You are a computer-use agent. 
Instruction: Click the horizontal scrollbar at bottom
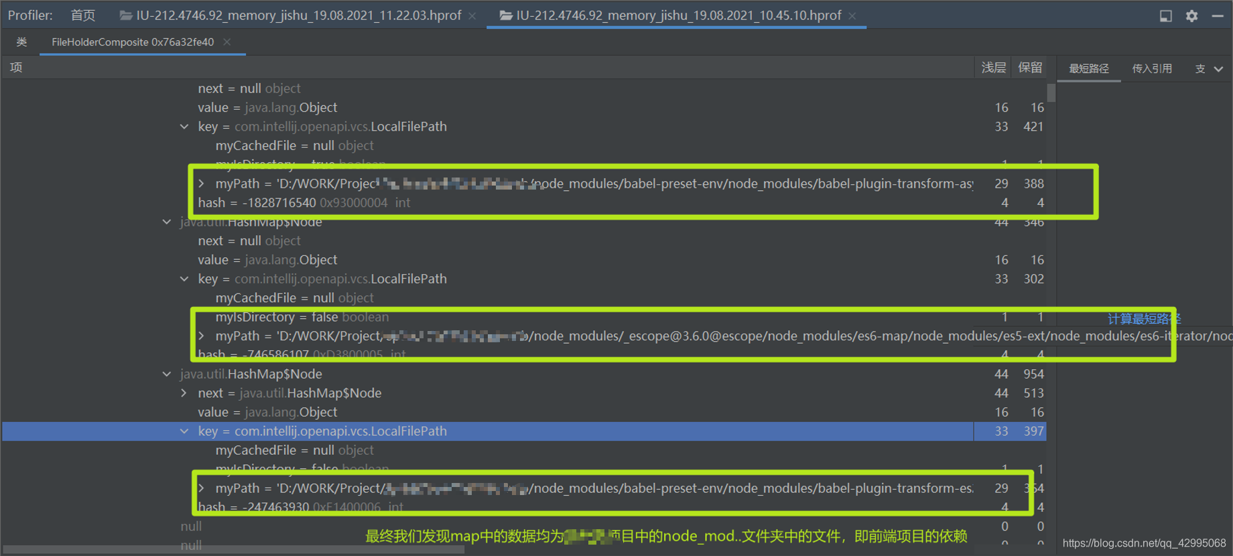[x=233, y=549]
